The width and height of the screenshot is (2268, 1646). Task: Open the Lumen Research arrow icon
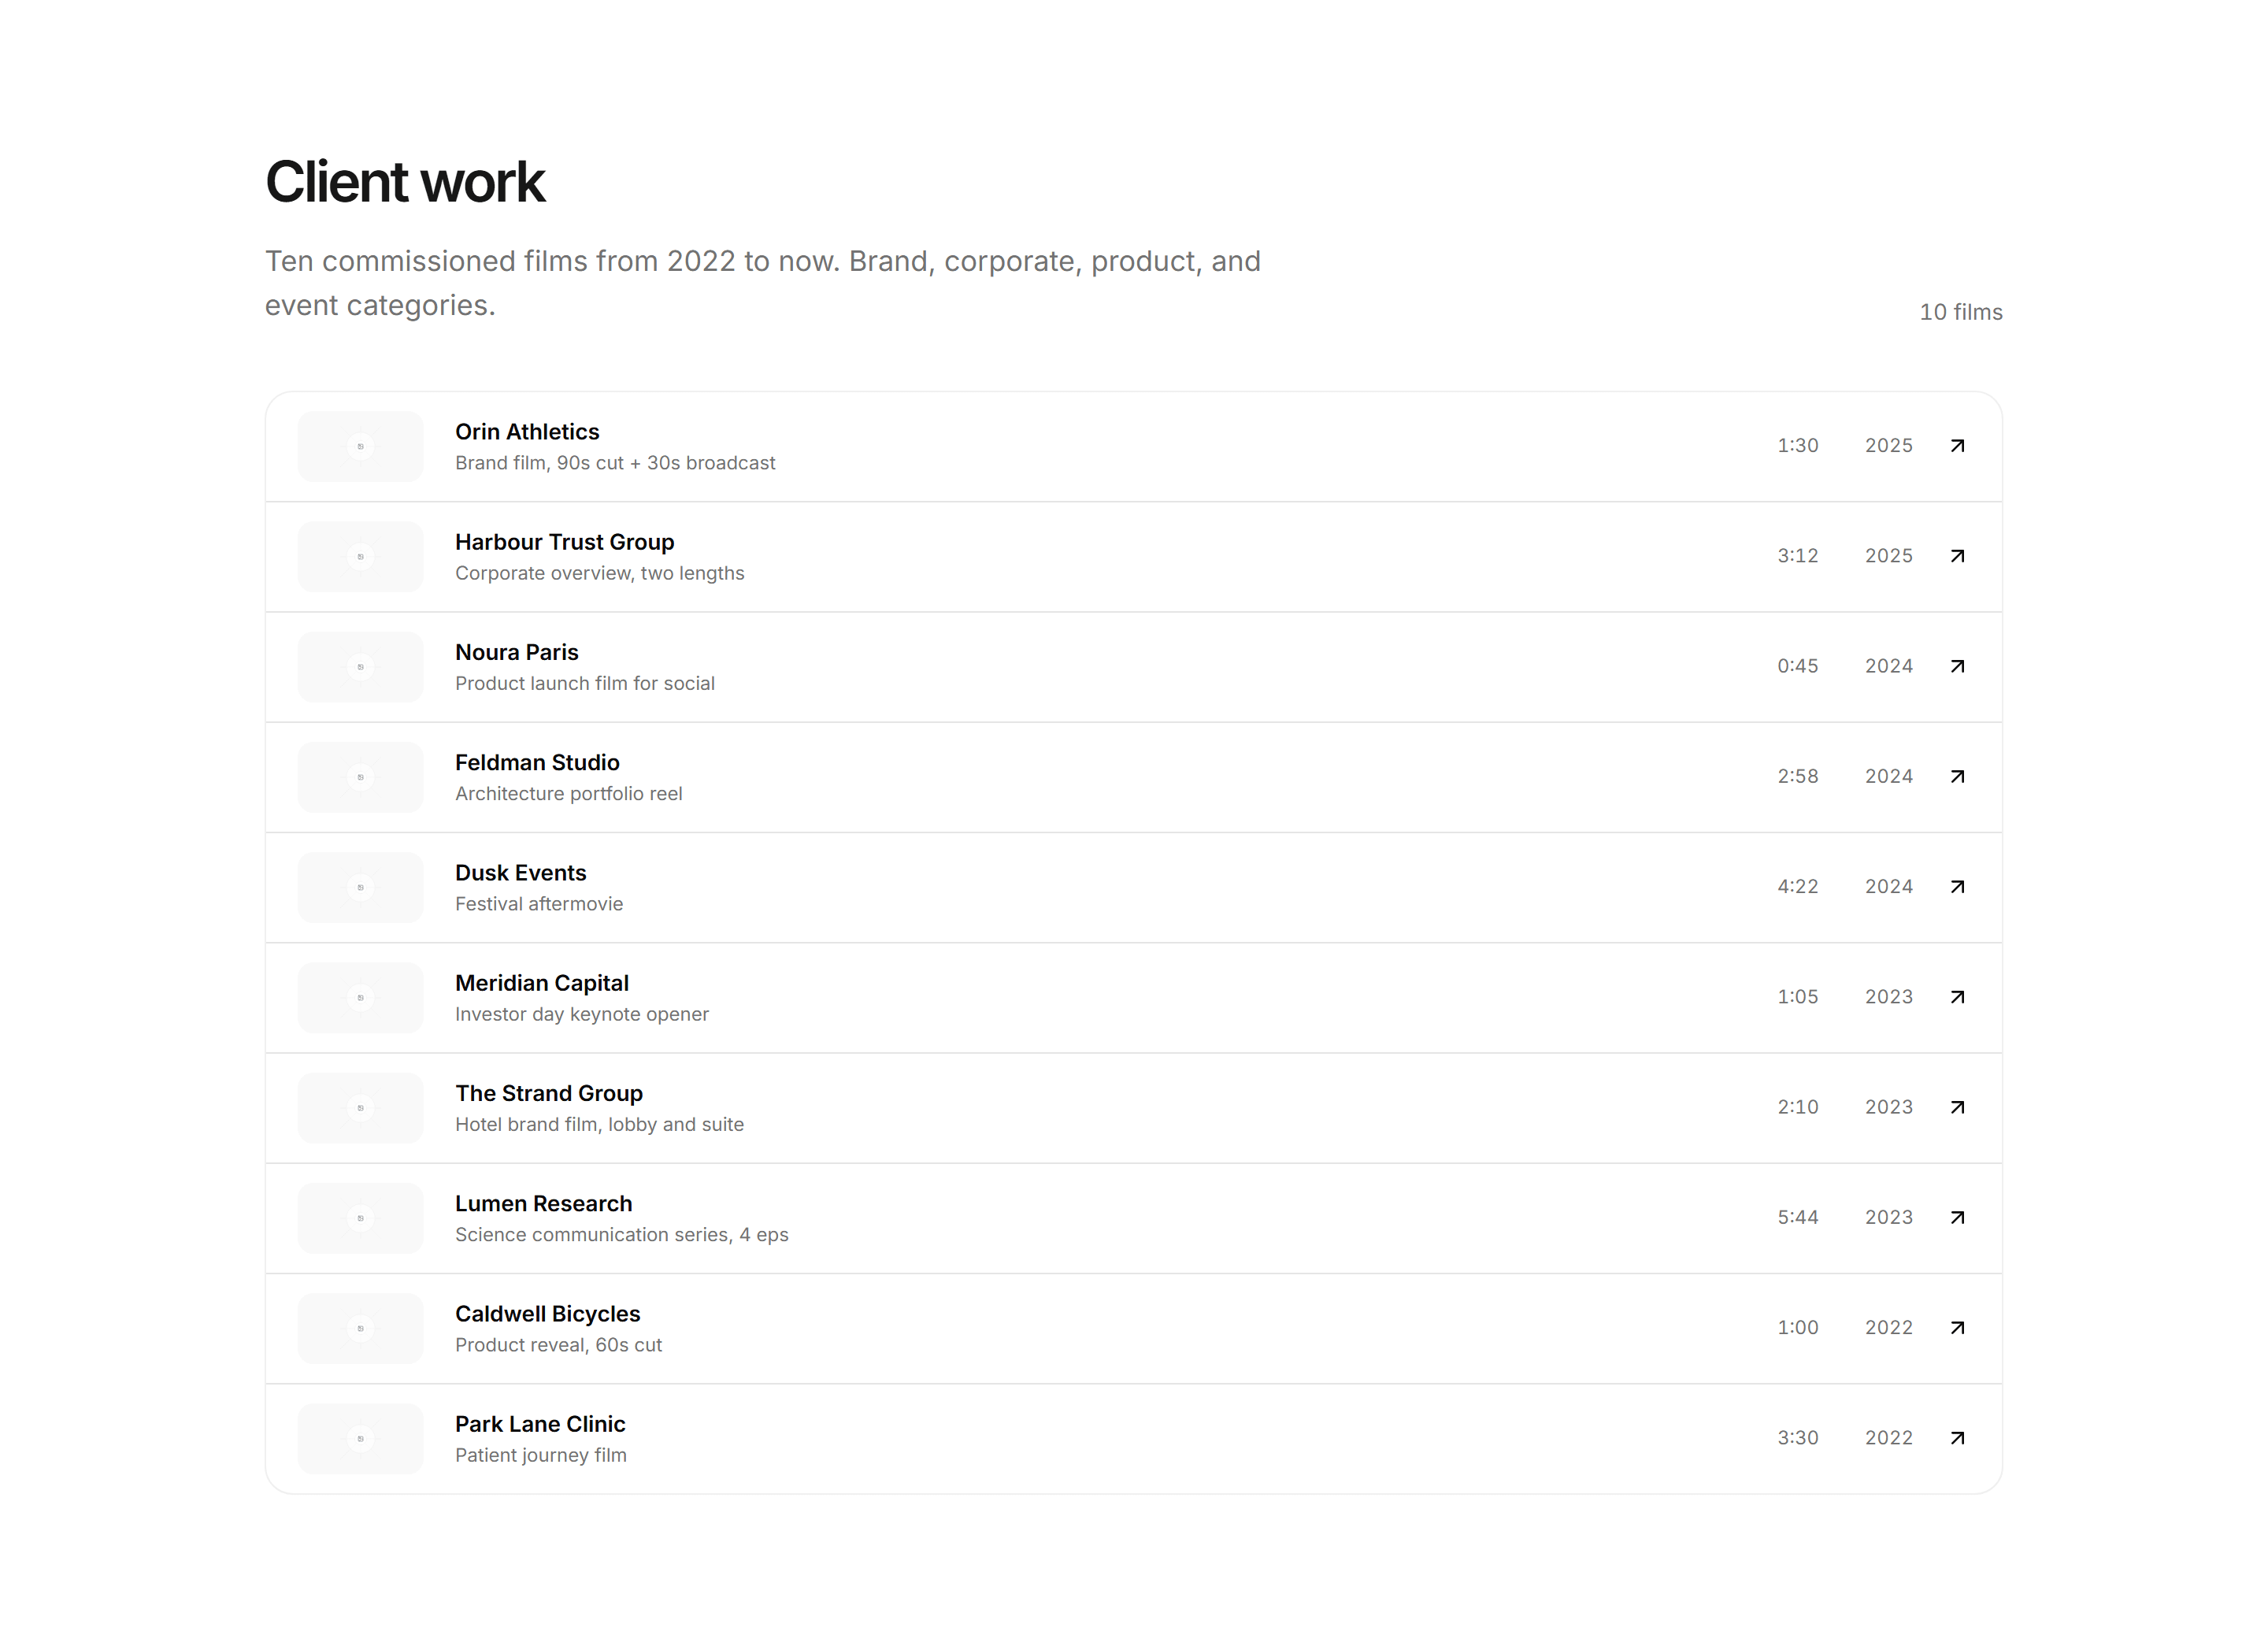(1957, 1218)
